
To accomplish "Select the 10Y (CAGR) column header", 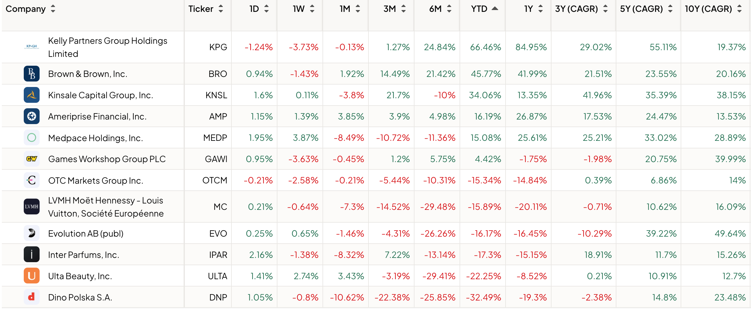I will tap(709, 9).
